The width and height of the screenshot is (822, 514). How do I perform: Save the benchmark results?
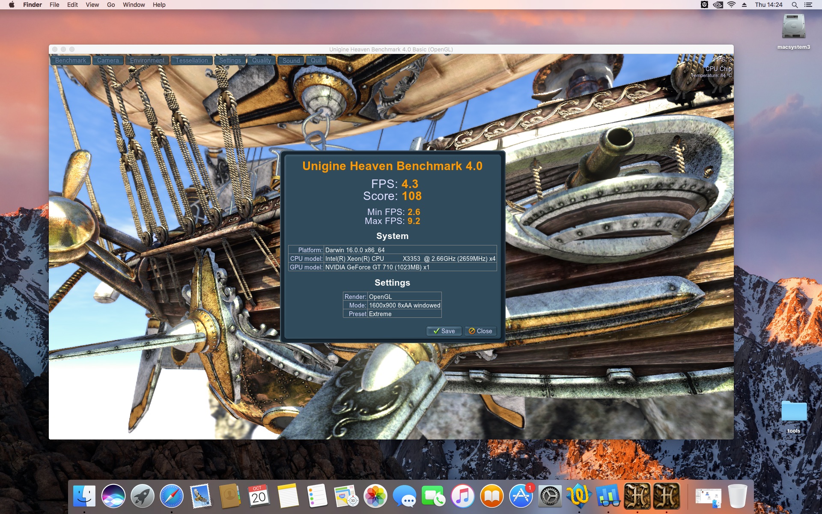pyautogui.click(x=444, y=331)
